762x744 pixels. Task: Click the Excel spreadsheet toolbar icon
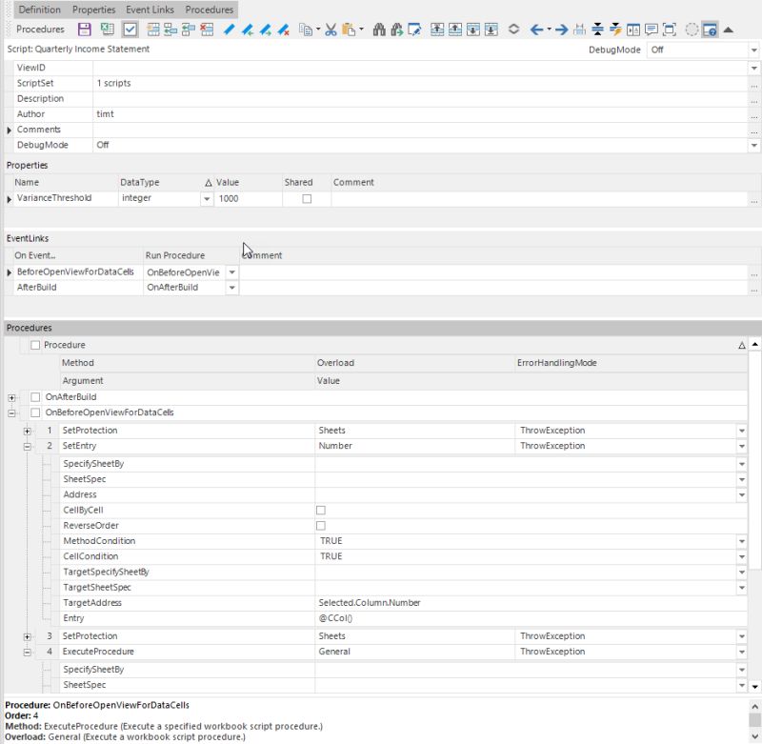coord(107,30)
